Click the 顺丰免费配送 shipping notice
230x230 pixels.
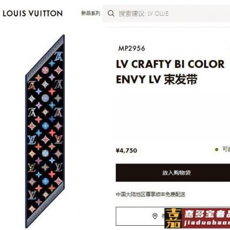pyautogui.click(x=170, y=195)
